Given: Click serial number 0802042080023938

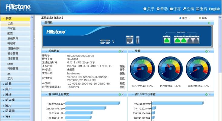Looking at the screenshot, I should point(80,56).
